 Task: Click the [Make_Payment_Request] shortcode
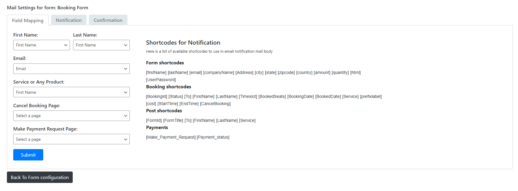coord(171,137)
